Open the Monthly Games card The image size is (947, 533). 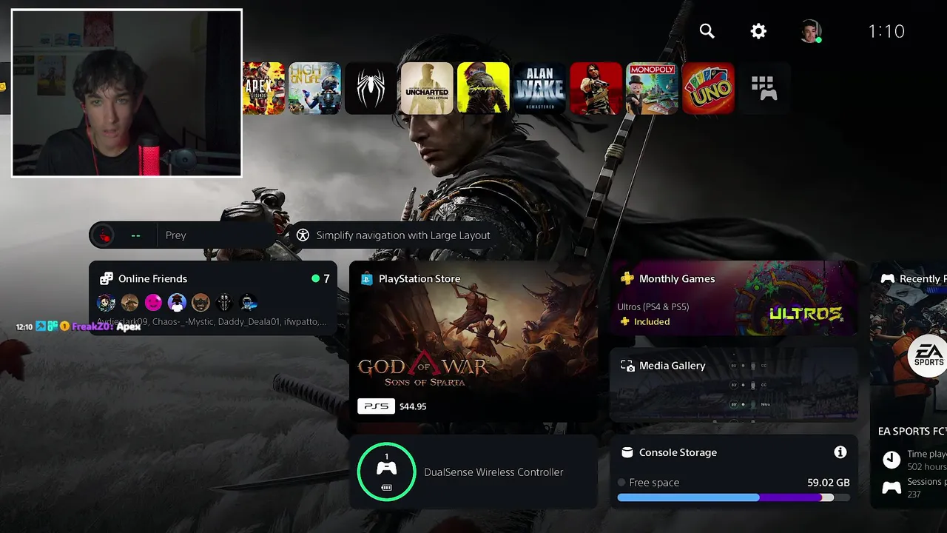734,298
